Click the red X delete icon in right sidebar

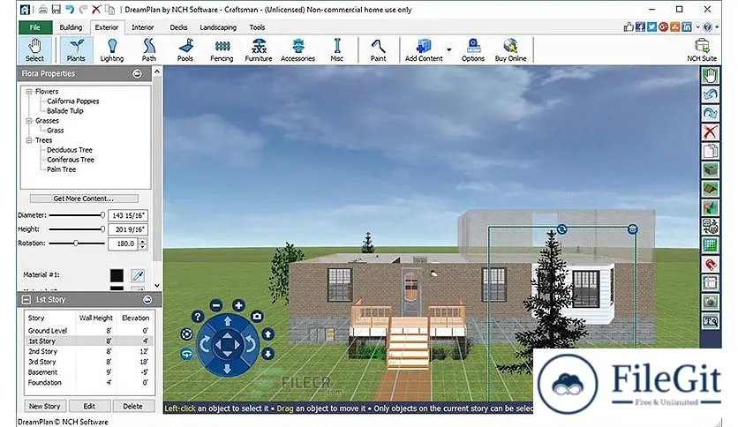click(711, 131)
